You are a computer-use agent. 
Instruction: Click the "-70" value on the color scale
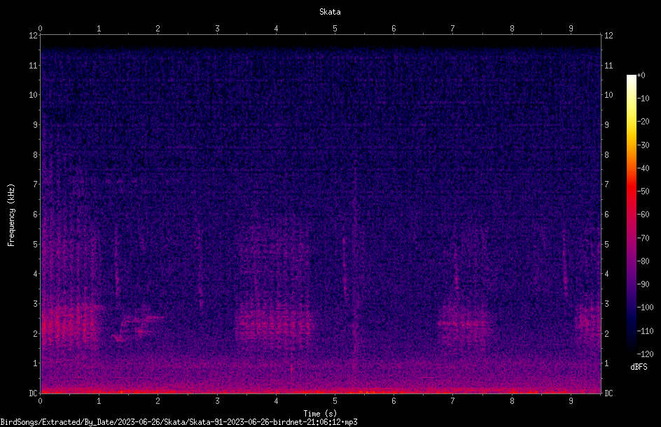pos(643,238)
